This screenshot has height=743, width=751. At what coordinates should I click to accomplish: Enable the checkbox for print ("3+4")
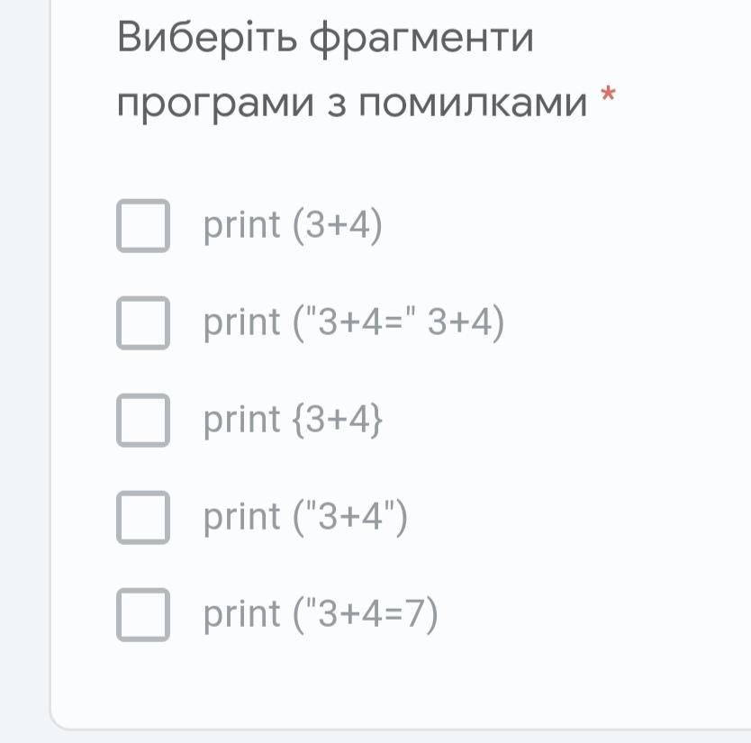tap(143, 517)
